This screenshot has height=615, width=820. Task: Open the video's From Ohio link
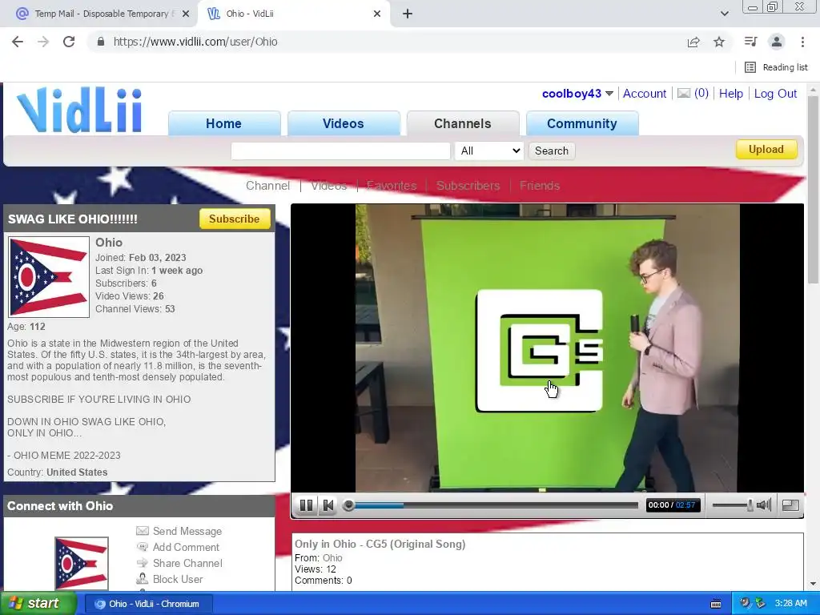tap(332, 557)
